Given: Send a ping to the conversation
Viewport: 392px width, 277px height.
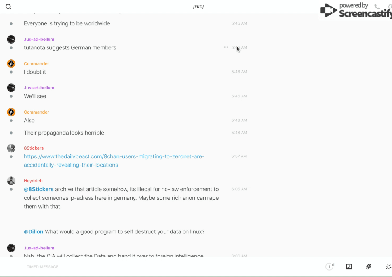Looking at the screenshot, I should (388, 267).
